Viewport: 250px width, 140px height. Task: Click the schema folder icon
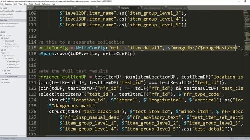[x=6, y=59]
